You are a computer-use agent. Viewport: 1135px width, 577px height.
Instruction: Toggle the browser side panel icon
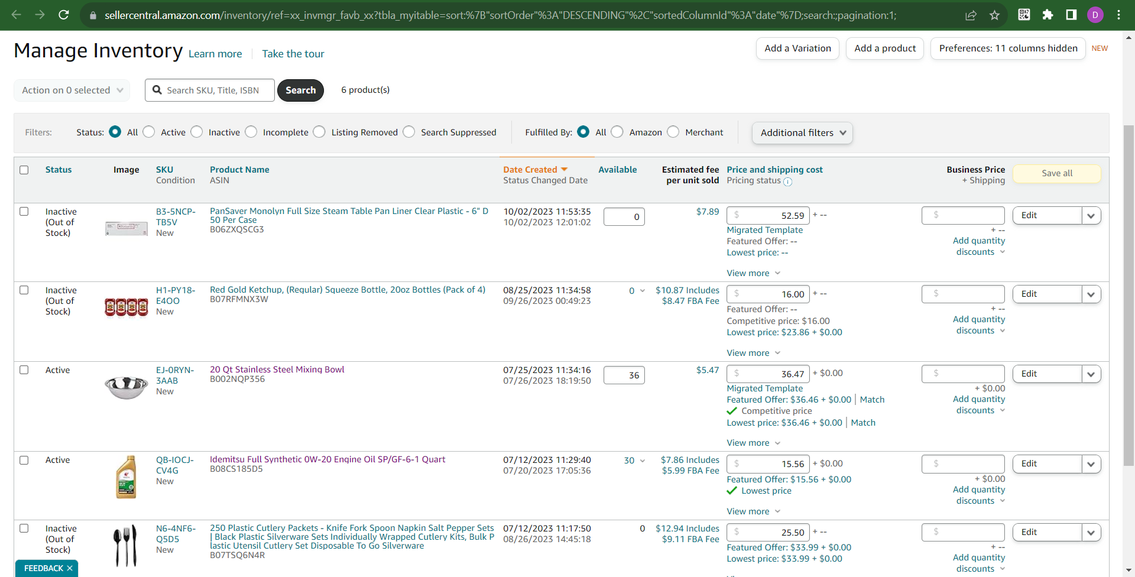pyautogui.click(x=1071, y=15)
